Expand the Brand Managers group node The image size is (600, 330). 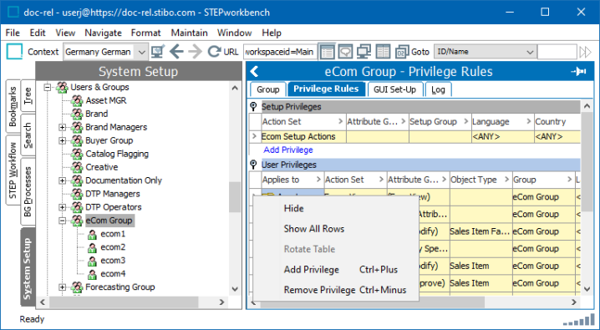pos(62,127)
